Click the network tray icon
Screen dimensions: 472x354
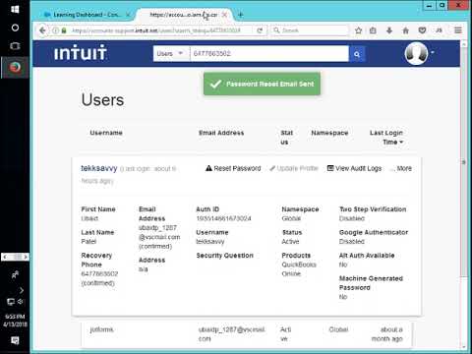11,302
